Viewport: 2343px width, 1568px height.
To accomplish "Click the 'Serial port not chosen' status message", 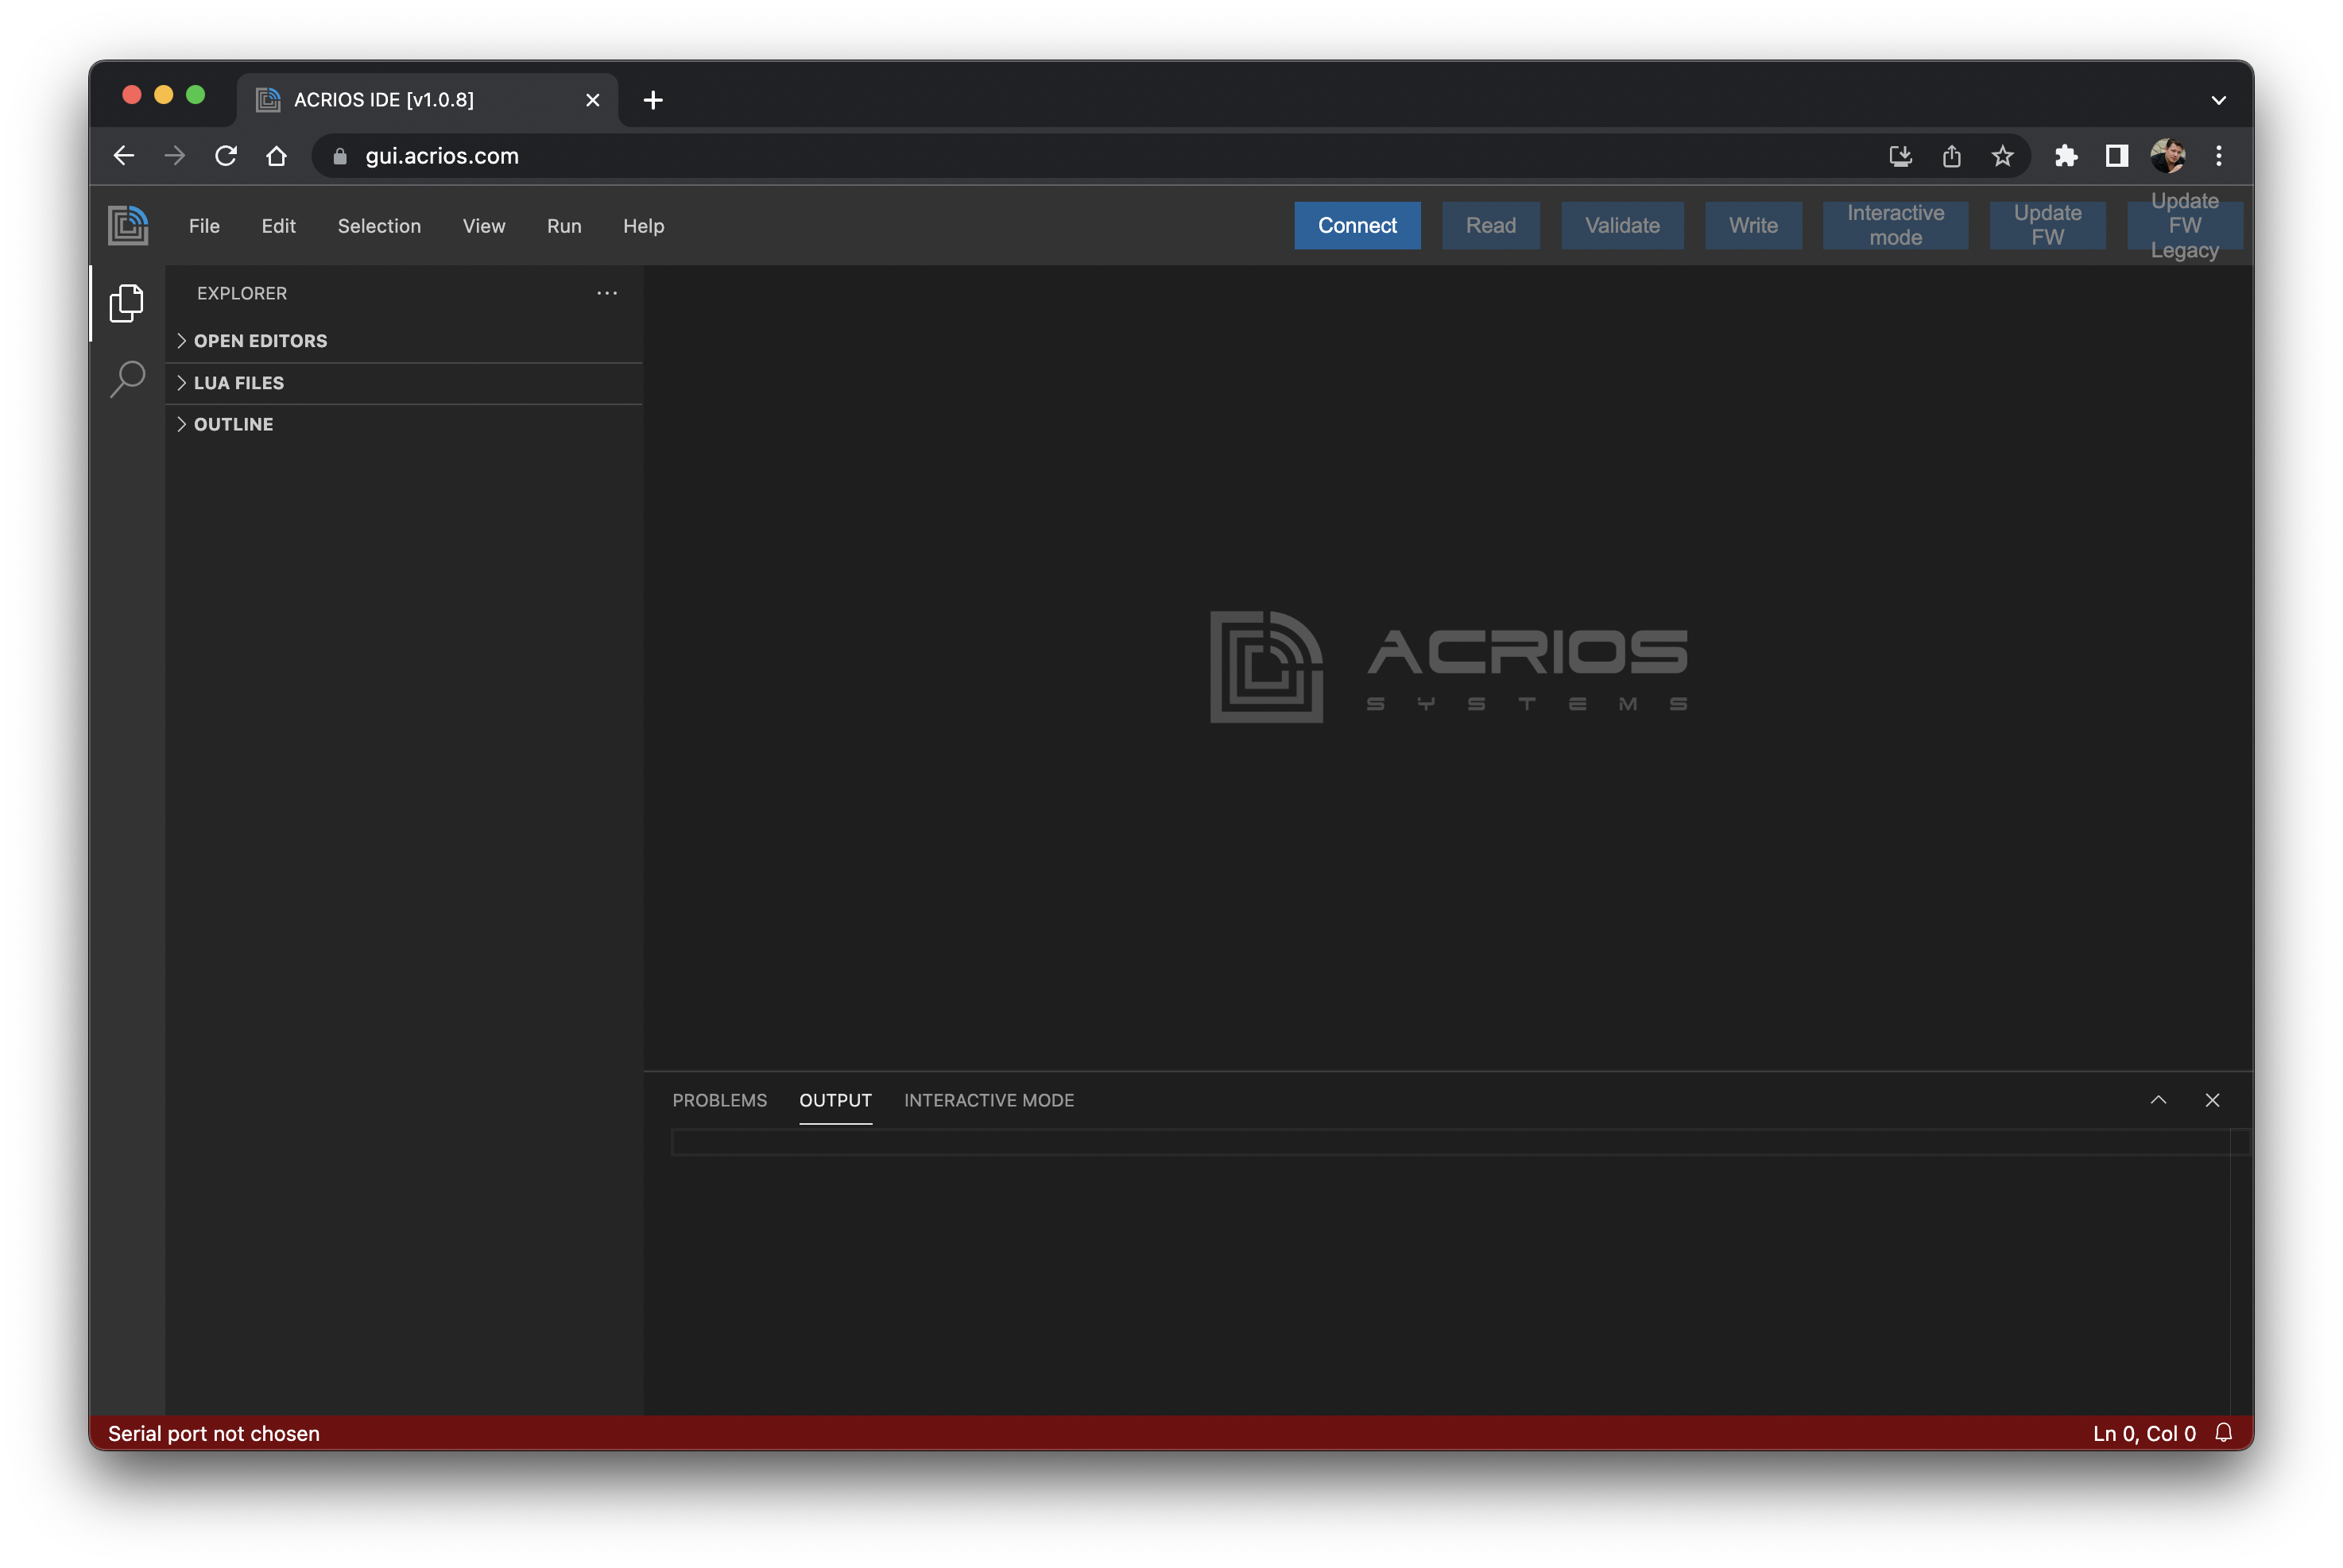I will 214,1433.
